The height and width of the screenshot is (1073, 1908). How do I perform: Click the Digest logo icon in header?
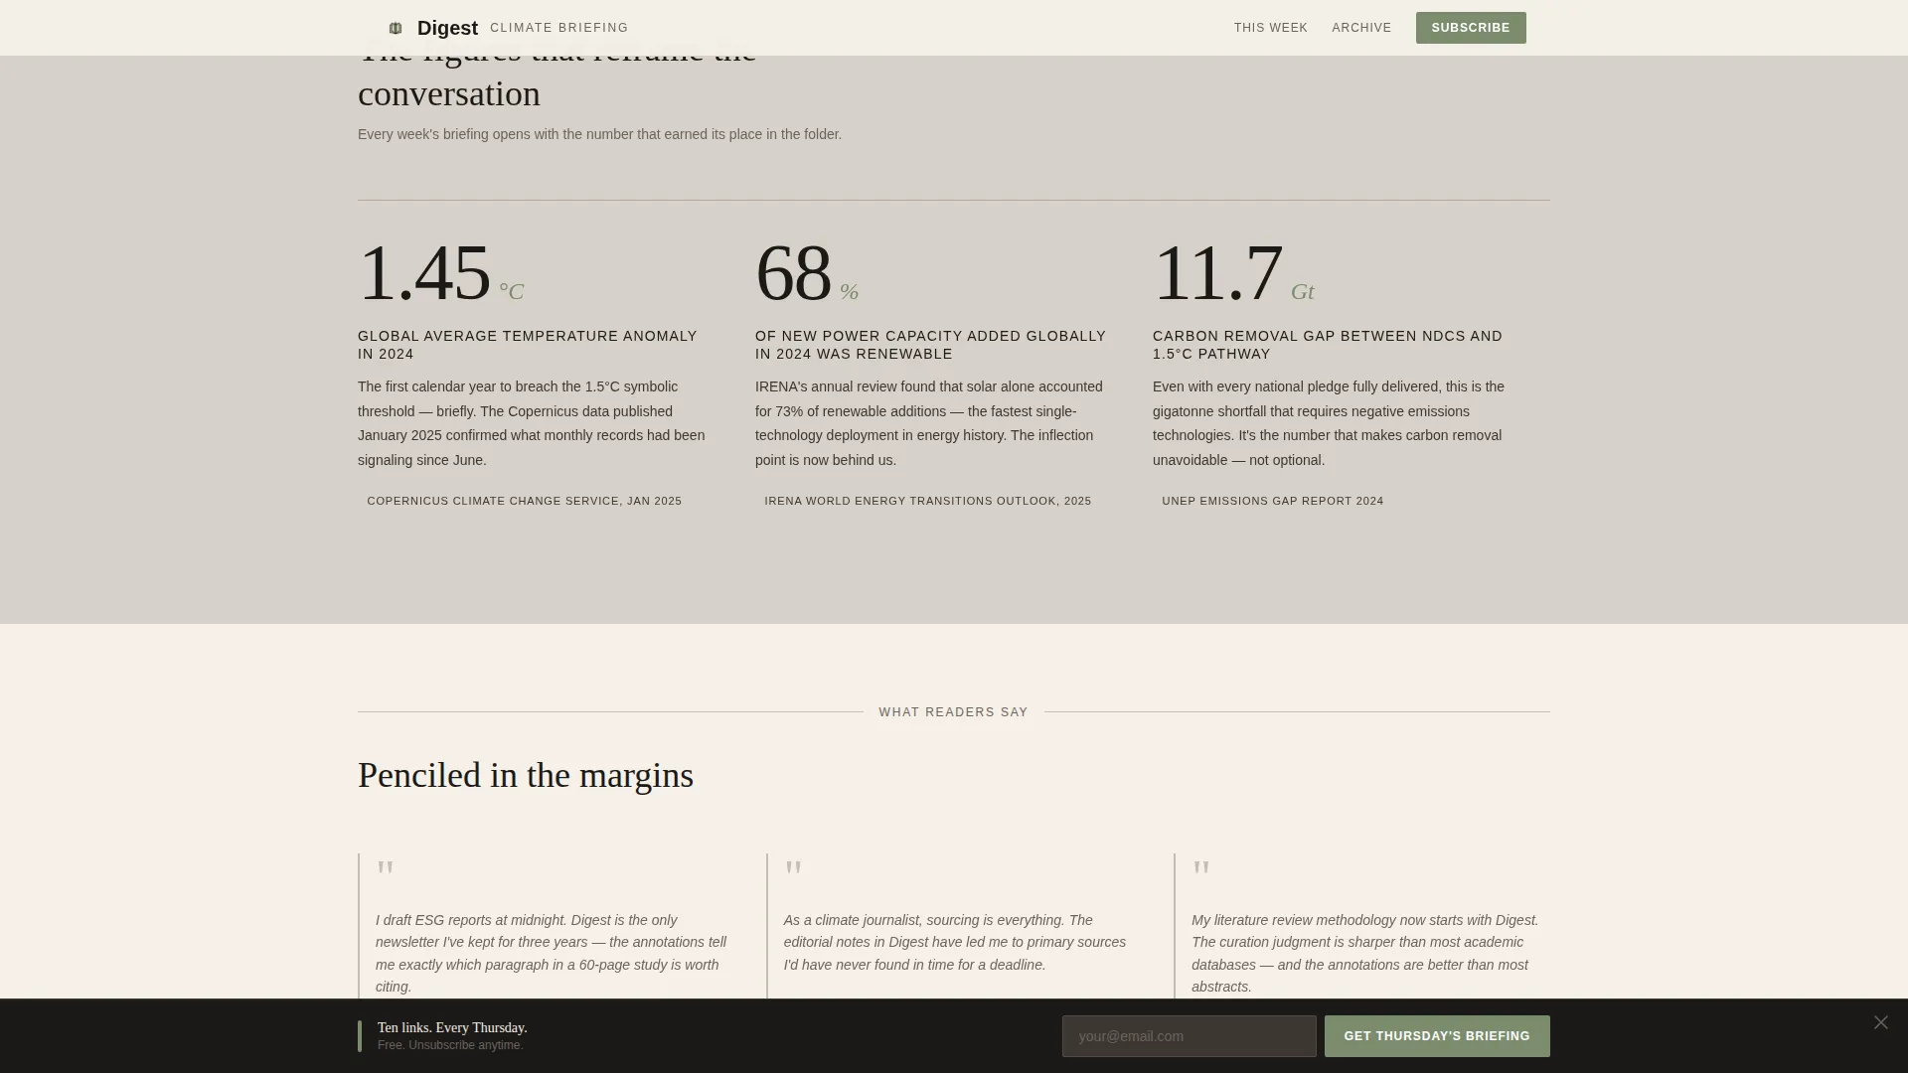(396, 28)
